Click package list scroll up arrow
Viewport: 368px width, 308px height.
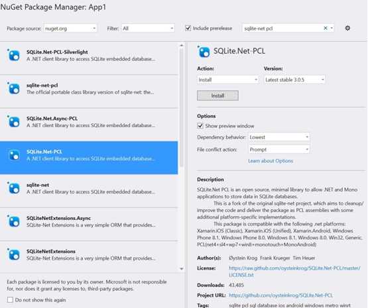[182, 45]
